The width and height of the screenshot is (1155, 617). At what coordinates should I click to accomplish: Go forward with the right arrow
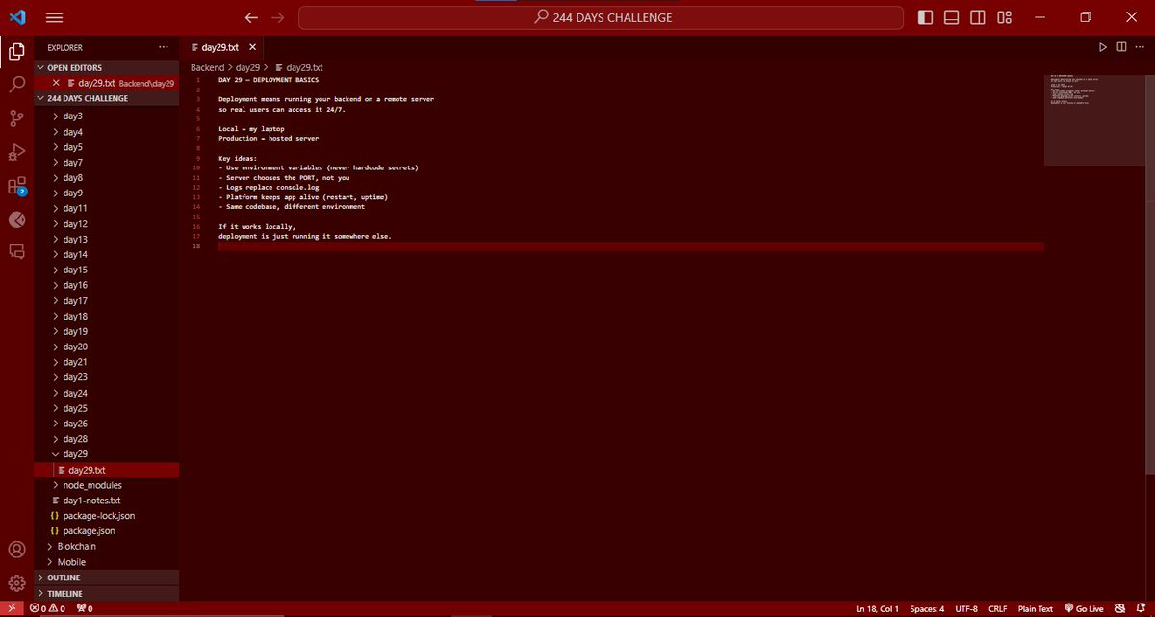coord(279,17)
